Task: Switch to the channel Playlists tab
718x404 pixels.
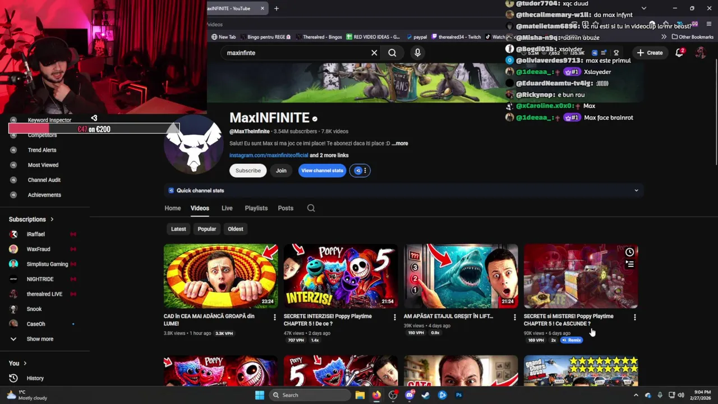Action: click(256, 208)
